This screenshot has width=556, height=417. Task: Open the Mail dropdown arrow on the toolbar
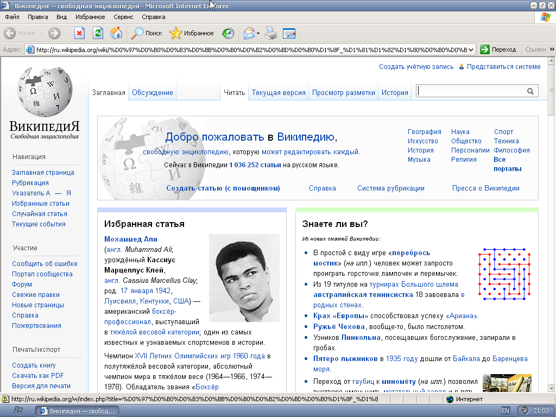[258, 34]
